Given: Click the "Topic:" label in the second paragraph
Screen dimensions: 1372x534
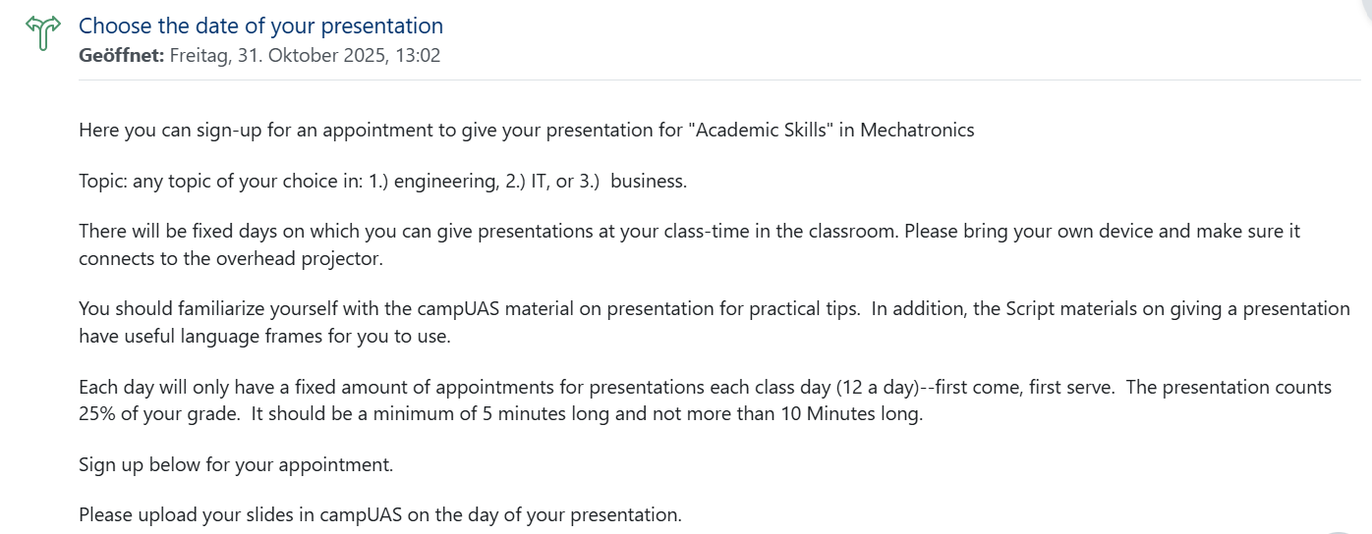Looking at the screenshot, I should [x=103, y=181].
